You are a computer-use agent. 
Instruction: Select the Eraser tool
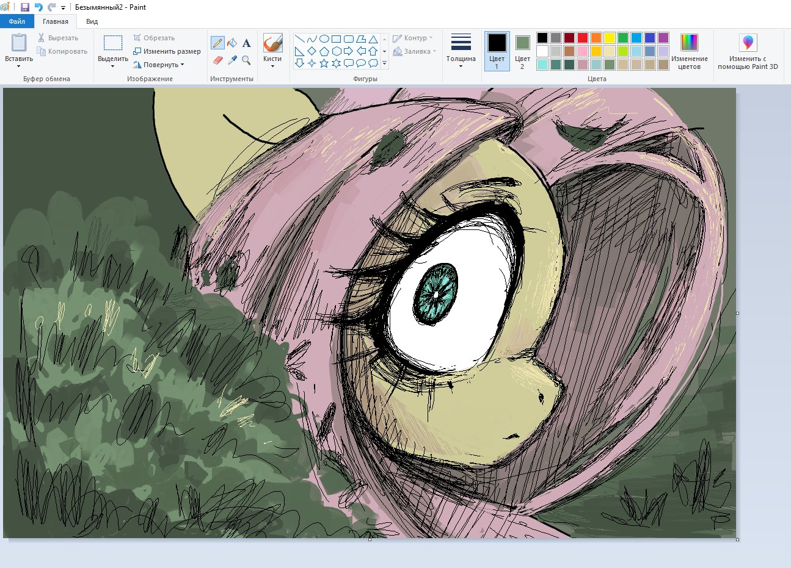tap(217, 60)
